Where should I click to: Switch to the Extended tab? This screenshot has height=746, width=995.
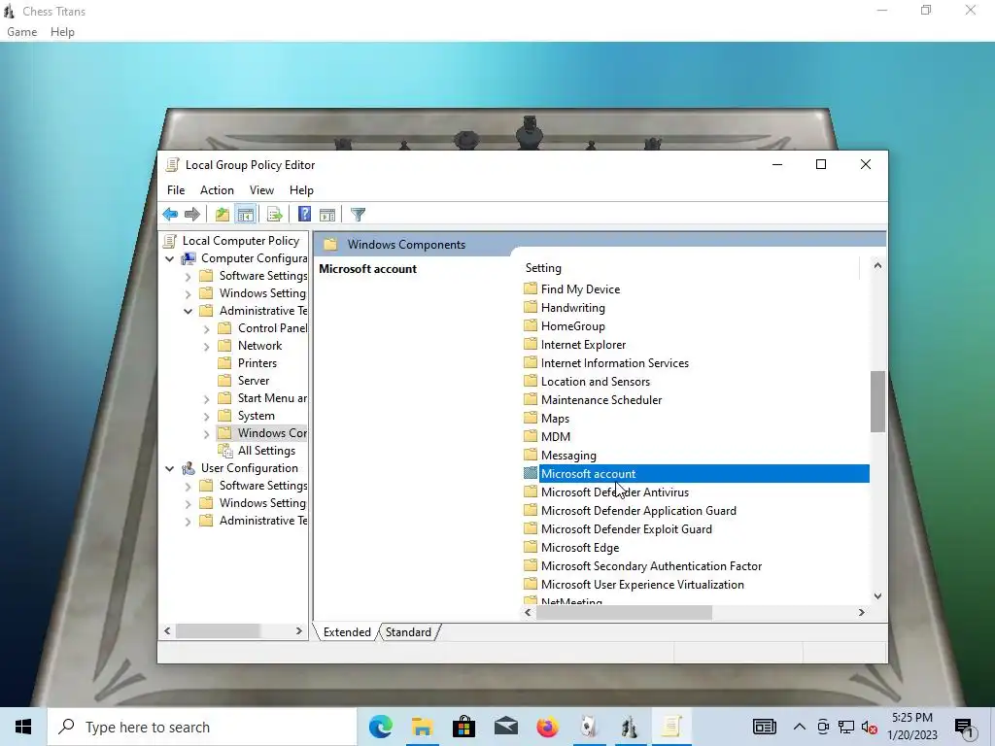[x=347, y=631]
